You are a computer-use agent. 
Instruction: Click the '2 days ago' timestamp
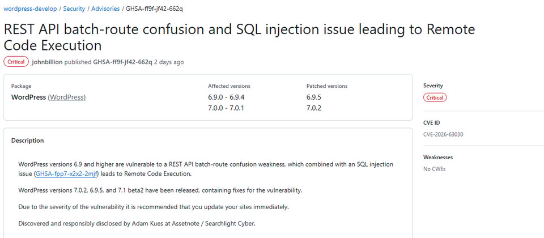[169, 62]
